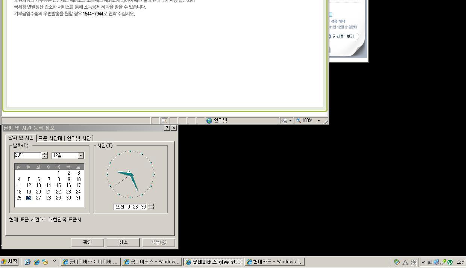Screen dimensions: 467x269
Task: Click the volume speaker tray icon
Action: coord(430,262)
